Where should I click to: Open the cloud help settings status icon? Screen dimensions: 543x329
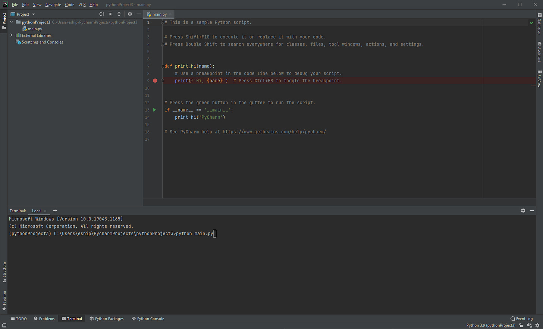(529, 325)
